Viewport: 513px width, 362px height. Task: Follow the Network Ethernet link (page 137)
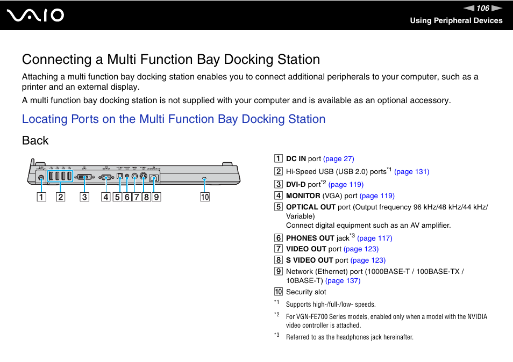click(343, 281)
